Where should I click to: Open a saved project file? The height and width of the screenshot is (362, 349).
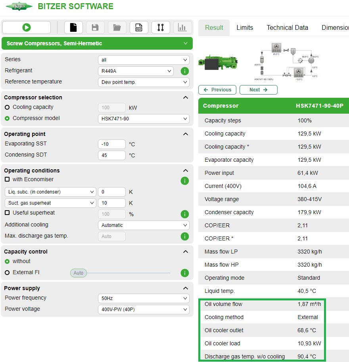[117, 27]
